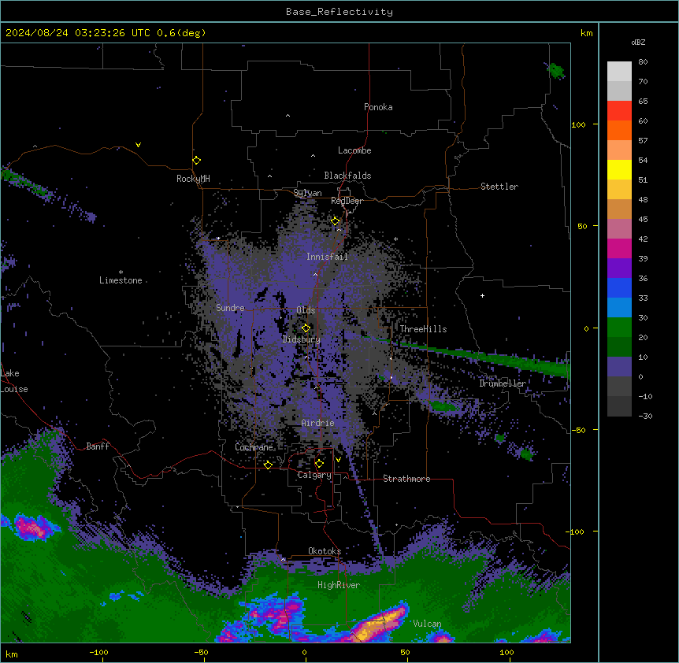Click the yellow diamond marker near RockyMH
This screenshot has height=663, width=679.
click(196, 161)
